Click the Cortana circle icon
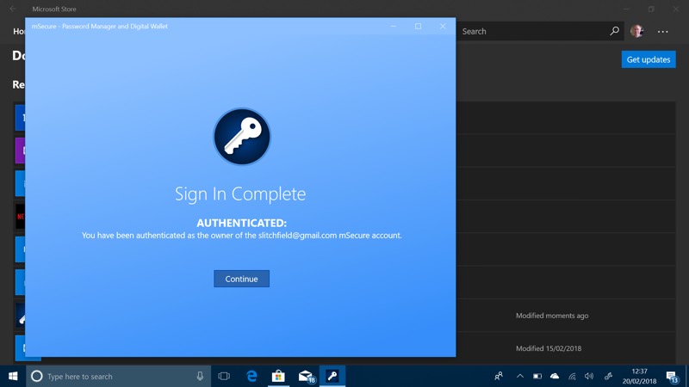 pos(37,376)
